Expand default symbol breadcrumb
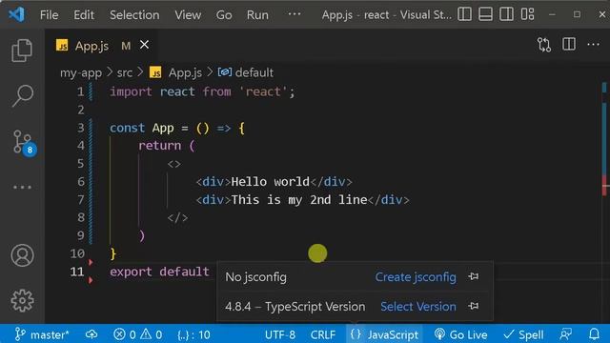This screenshot has width=610, height=343. click(x=246, y=72)
